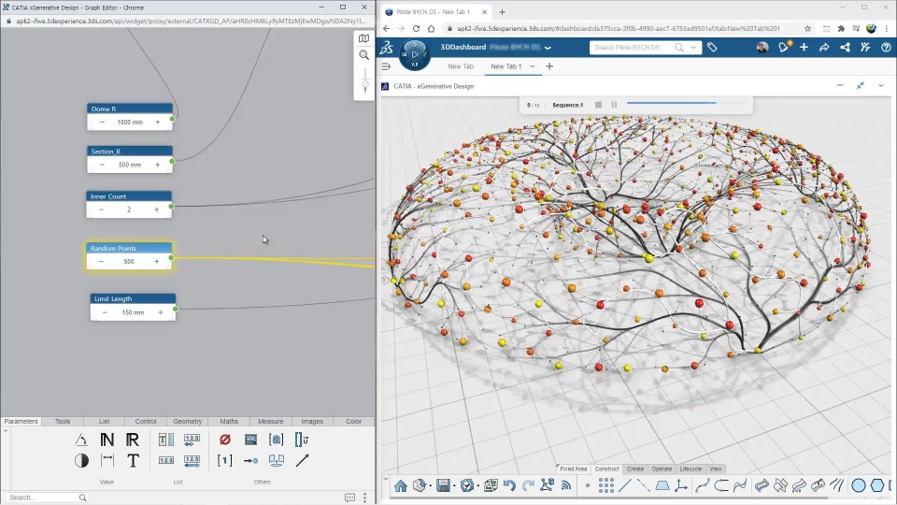
Task: Increase Limit Length value with plus
Action: tap(161, 312)
